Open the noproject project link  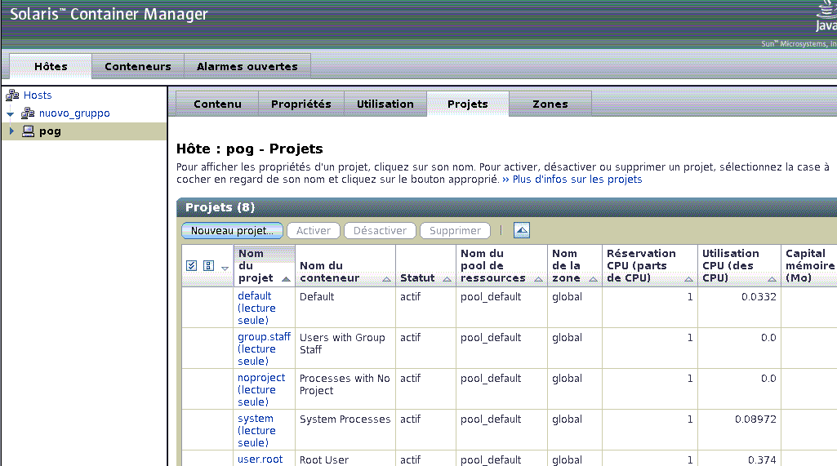tap(261, 389)
